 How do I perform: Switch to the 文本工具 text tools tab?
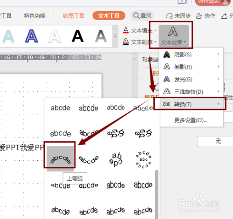pos(109,16)
